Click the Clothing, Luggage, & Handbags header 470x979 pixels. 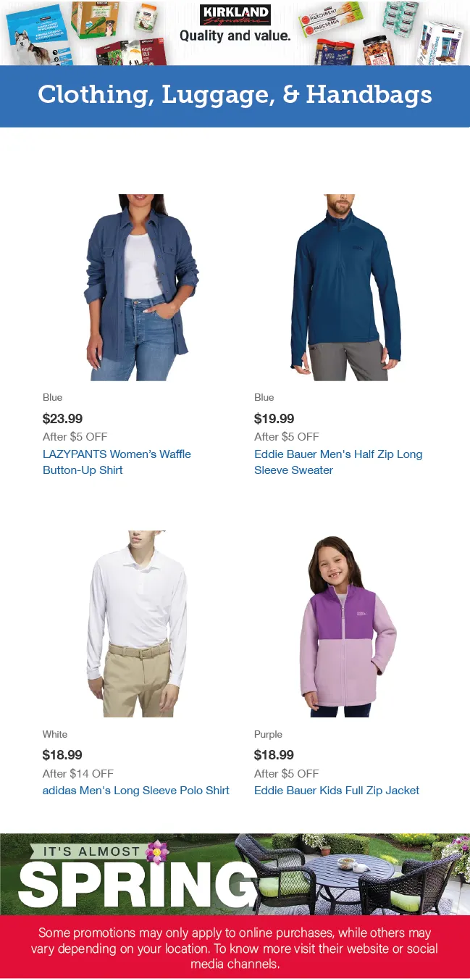pyautogui.click(x=235, y=96)
